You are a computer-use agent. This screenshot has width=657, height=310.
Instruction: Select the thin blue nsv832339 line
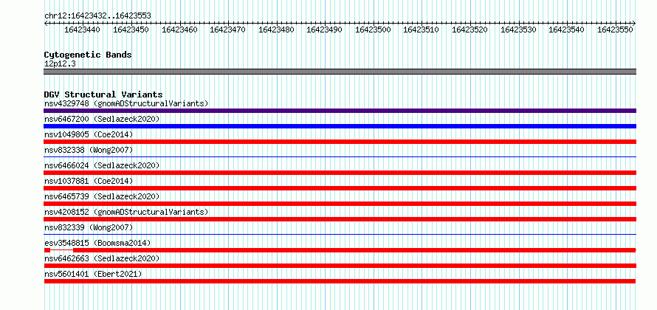point(340,234)
